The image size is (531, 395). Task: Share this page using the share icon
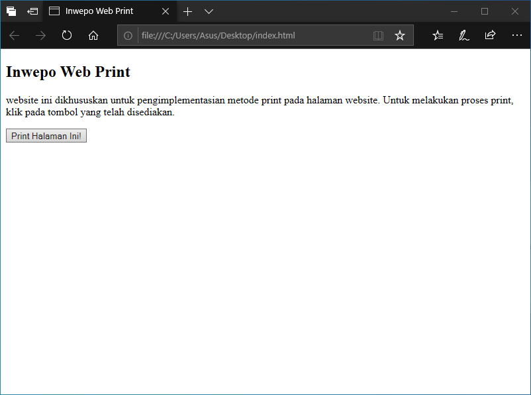(490, 36)
